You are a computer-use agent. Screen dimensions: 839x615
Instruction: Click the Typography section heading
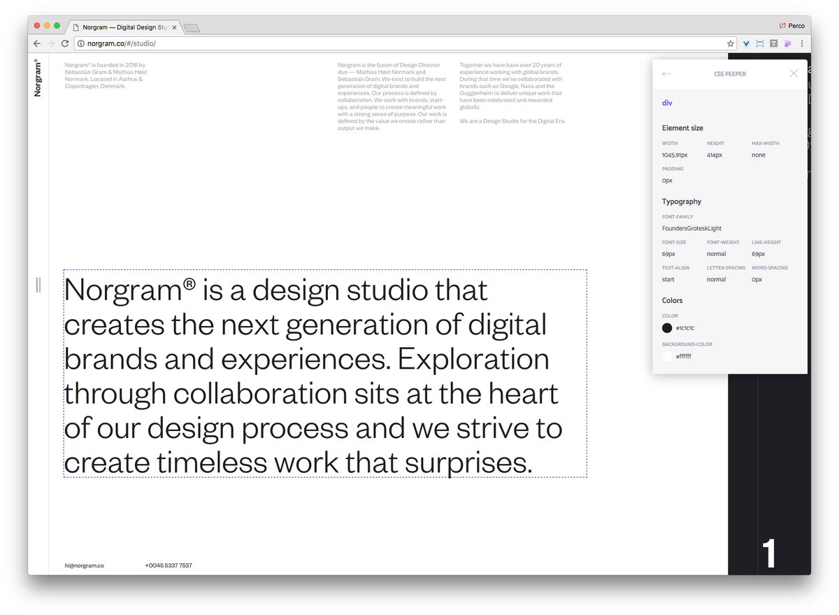tap(682, 202)
